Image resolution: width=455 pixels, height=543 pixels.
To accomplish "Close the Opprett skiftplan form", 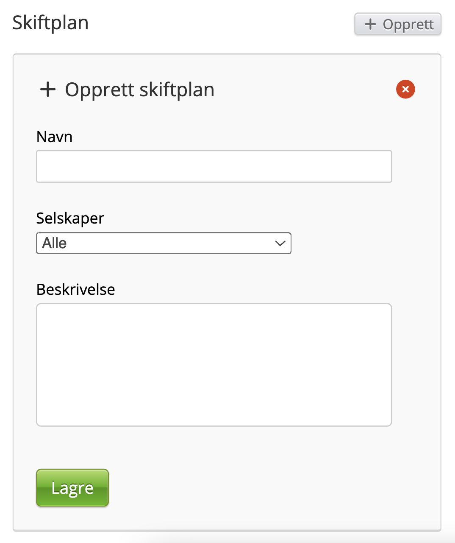I will click(x=405, y=89).
